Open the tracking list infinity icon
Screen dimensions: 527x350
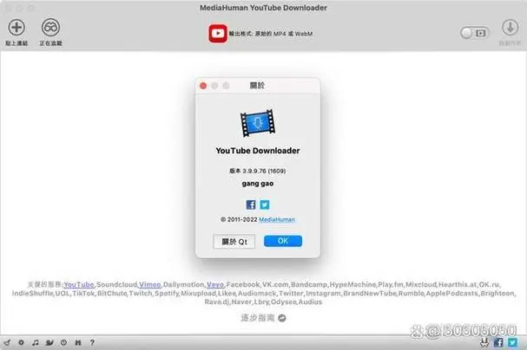pyautogui.click(x=51, y=29)
